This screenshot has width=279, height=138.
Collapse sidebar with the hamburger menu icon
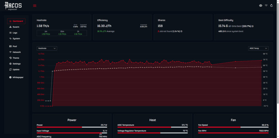click(35, 6)
